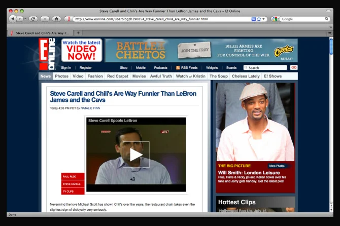Select the Chelsea Lately tab
Image resolution: width=340 pixels, height=226 pixels.
(246, 76)
